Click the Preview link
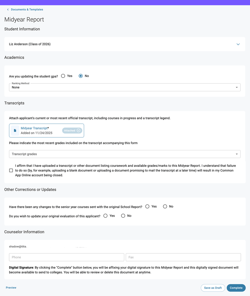Viewport: 250px width, 296px height. [11, 288]
